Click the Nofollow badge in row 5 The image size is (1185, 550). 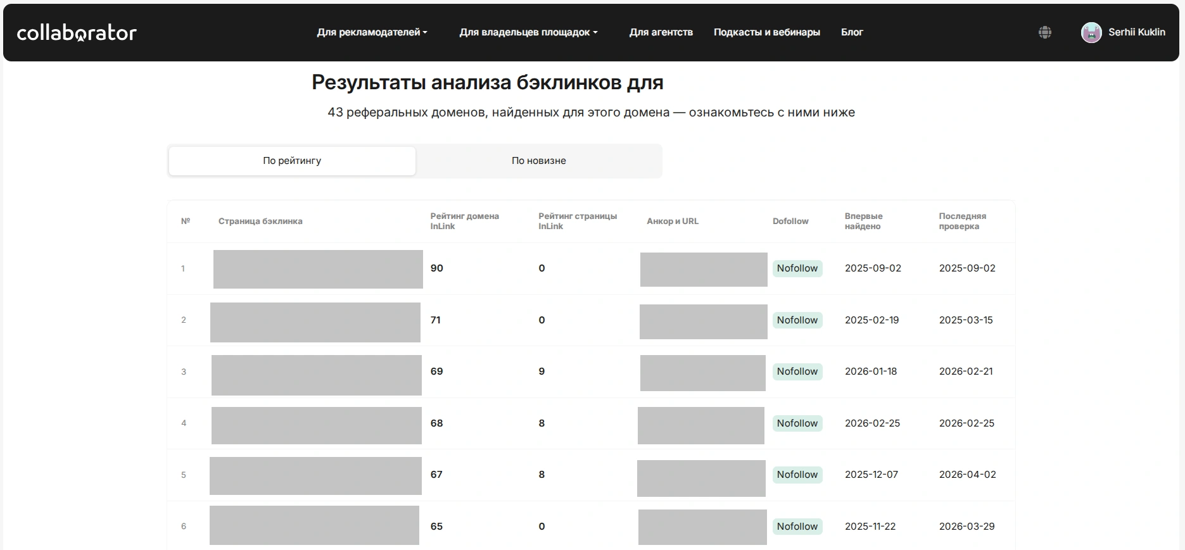tap(797, 475)
